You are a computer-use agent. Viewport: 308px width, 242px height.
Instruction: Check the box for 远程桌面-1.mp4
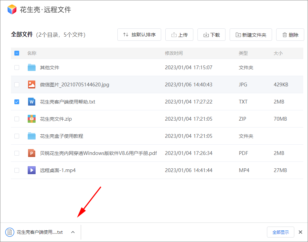pyautogui.click(x=17, y=170)
